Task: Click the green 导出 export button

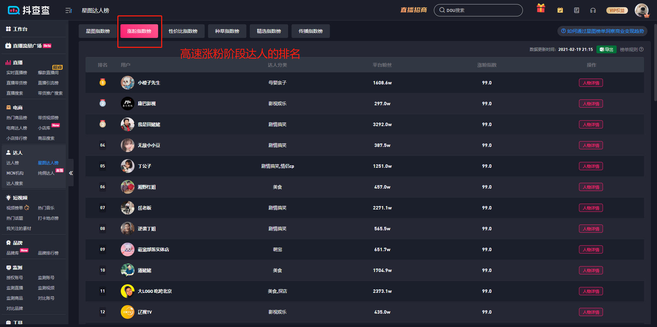Action: (x=606, y=50)
